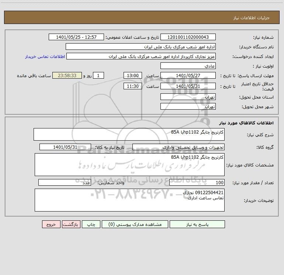This screenshot has height=275, width=284.
Task: Click the countdown timer 23:58:33
Action: 67,75
